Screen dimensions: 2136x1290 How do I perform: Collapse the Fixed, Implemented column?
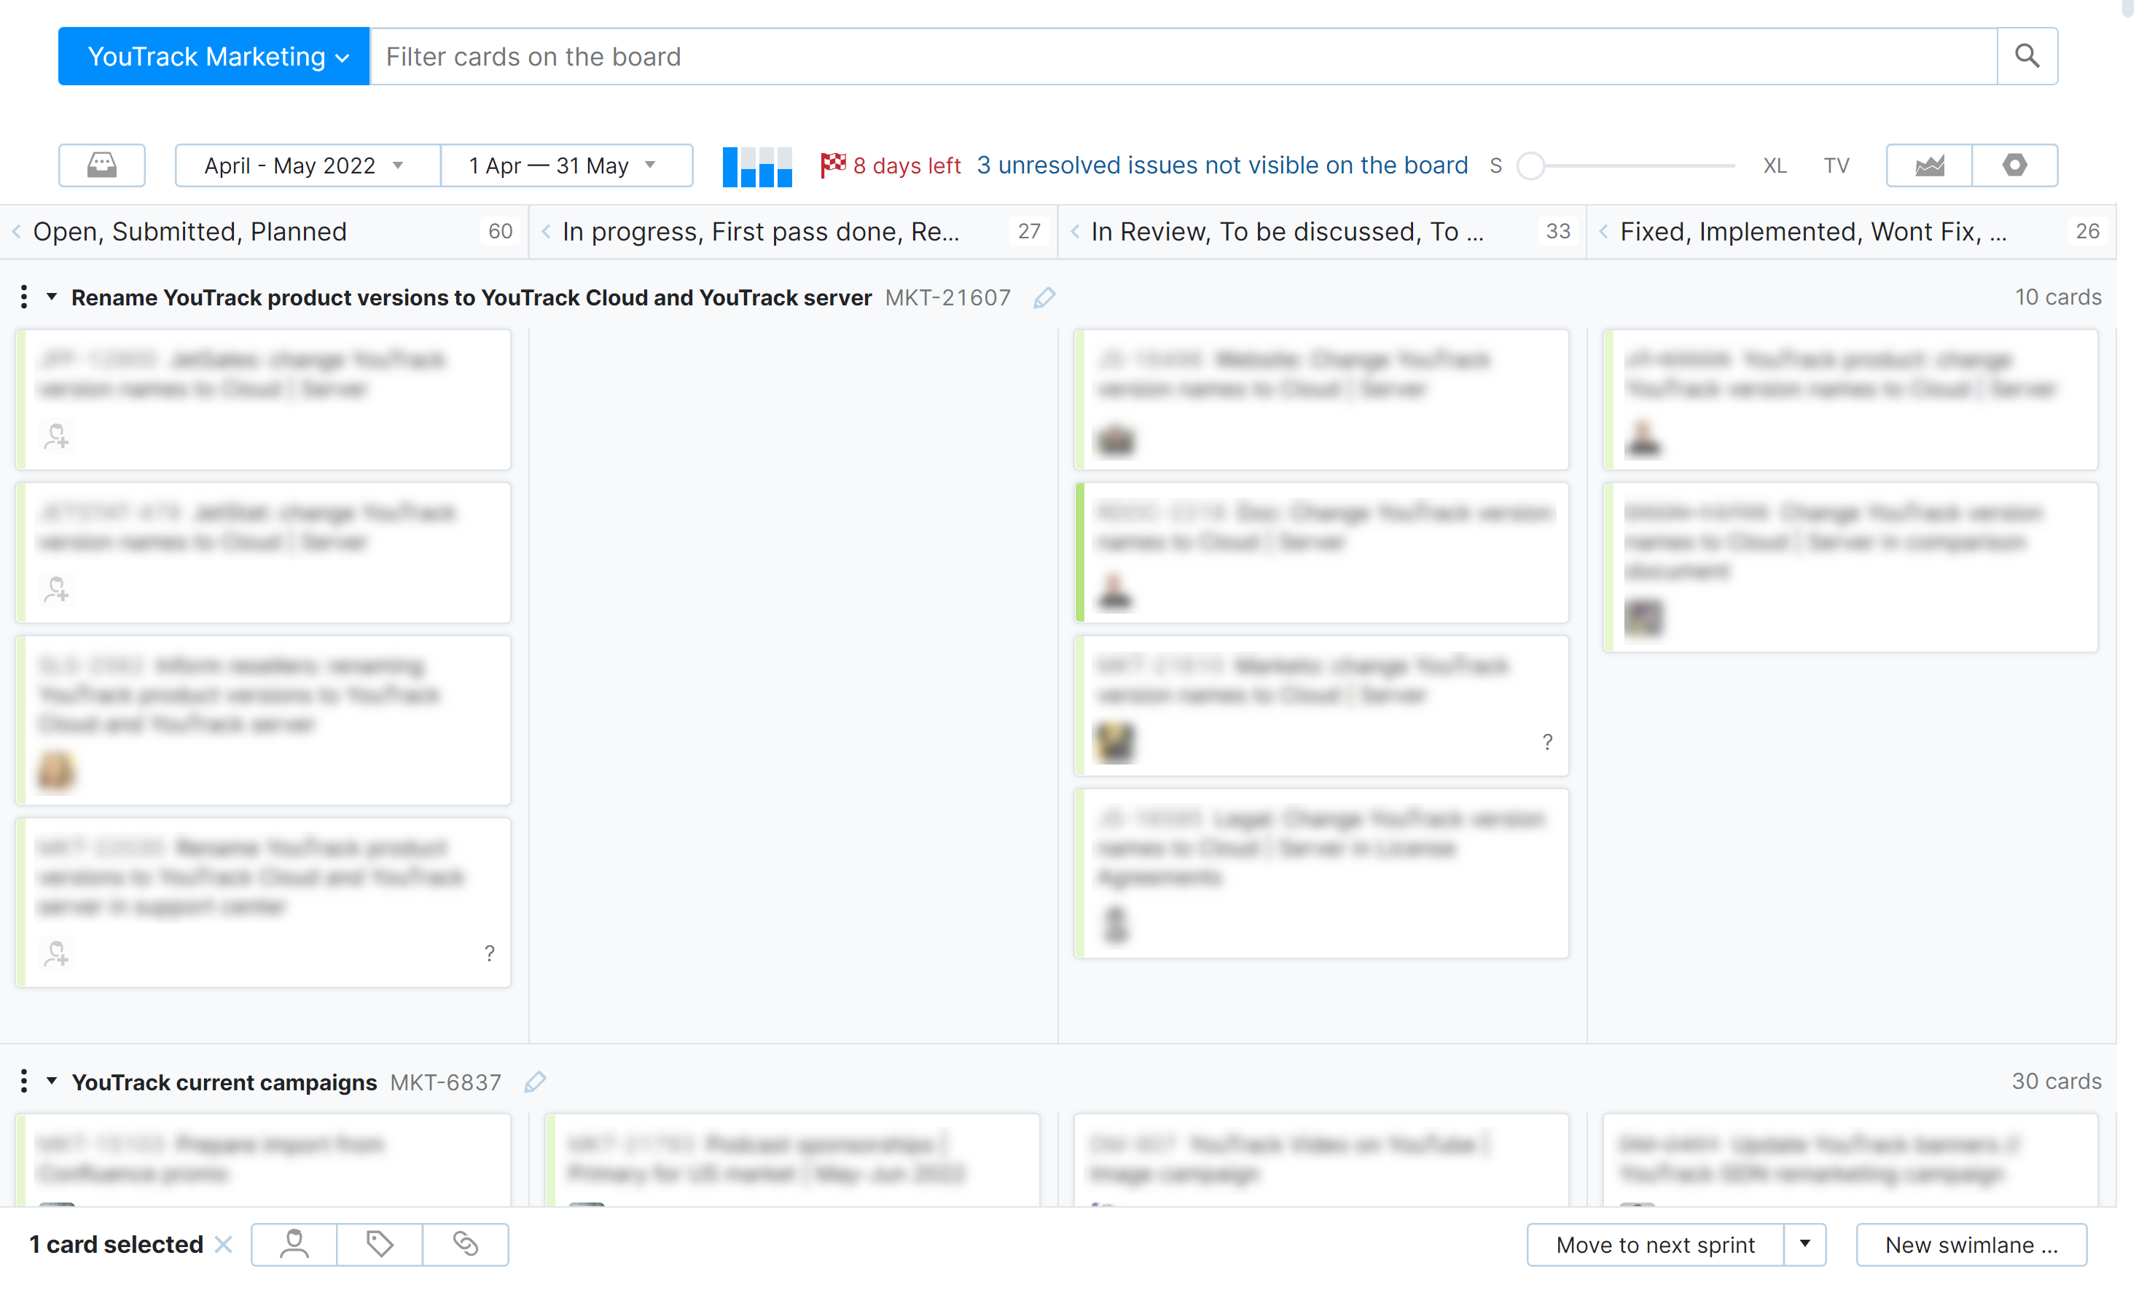(x=1604, y=232)
